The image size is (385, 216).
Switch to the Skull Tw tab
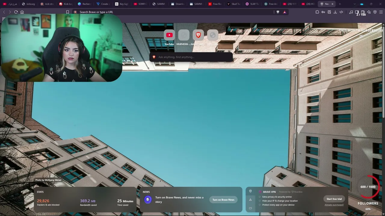click(x=233, y=4)
